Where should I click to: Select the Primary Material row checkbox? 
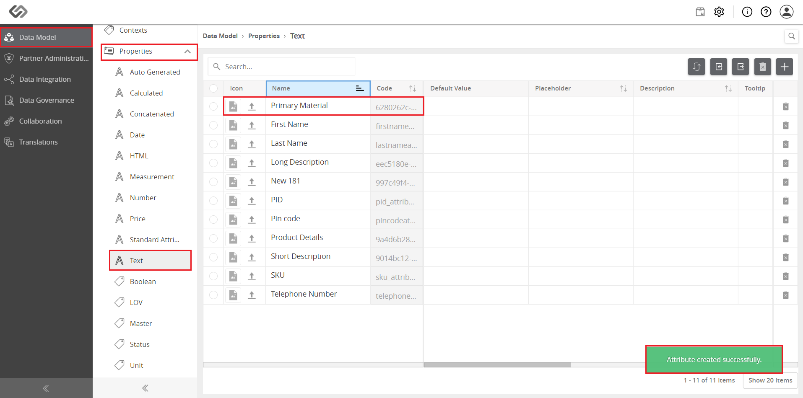(213, 106)
